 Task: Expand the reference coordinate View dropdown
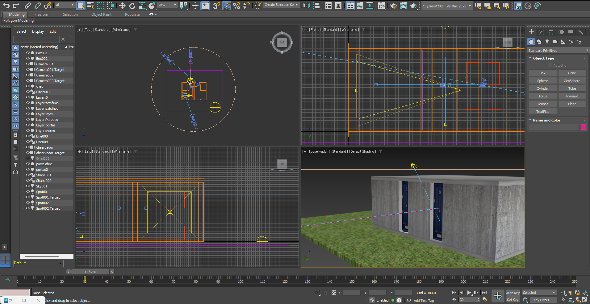[x=167, y=5]
